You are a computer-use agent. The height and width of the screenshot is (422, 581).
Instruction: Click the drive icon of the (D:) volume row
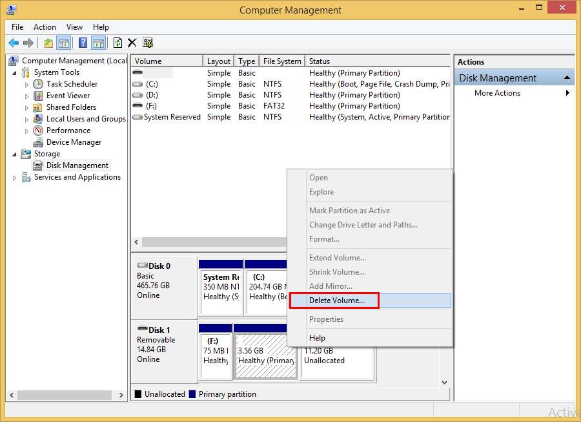click(138, 95)
